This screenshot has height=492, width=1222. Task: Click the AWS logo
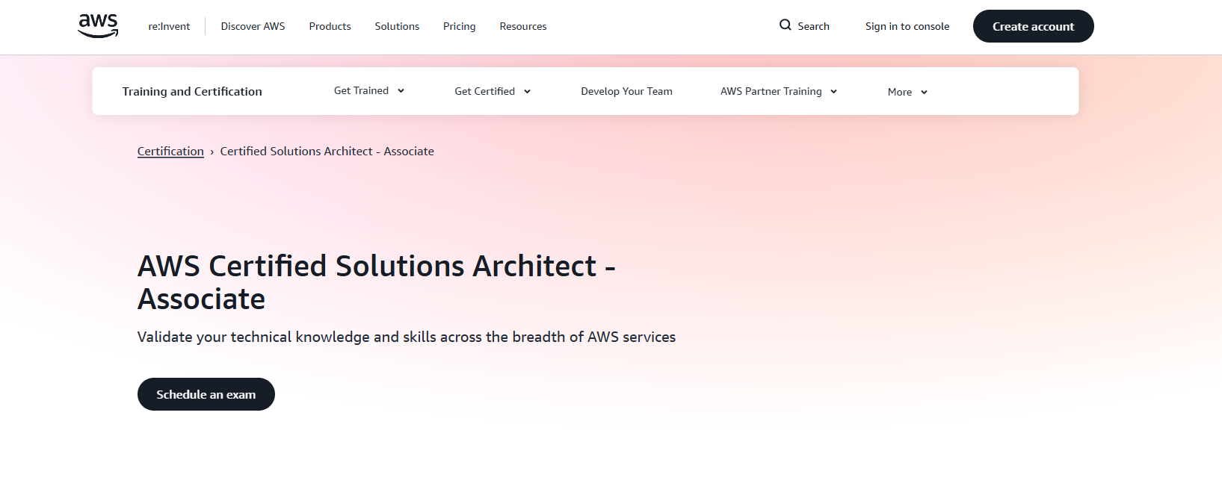pos(98,26)
